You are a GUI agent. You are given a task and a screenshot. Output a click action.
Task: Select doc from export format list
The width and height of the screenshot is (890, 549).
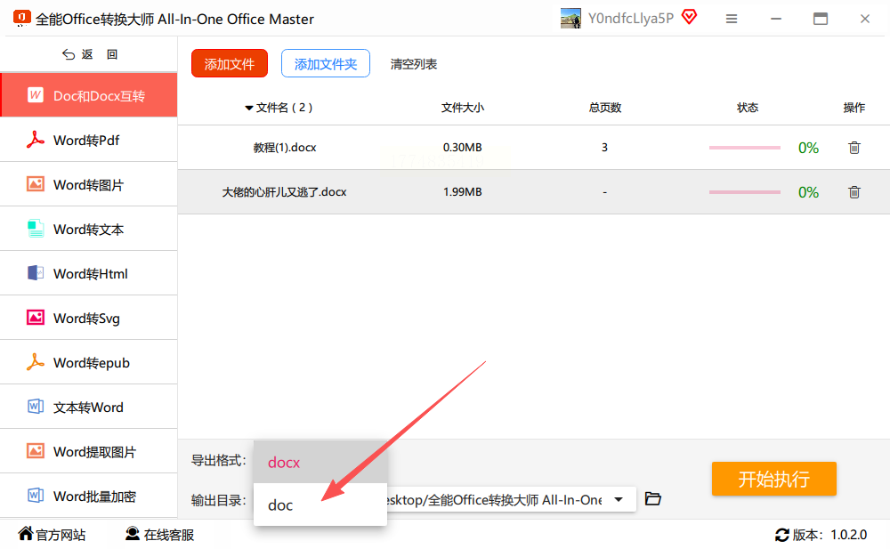[x=320, y=505]
